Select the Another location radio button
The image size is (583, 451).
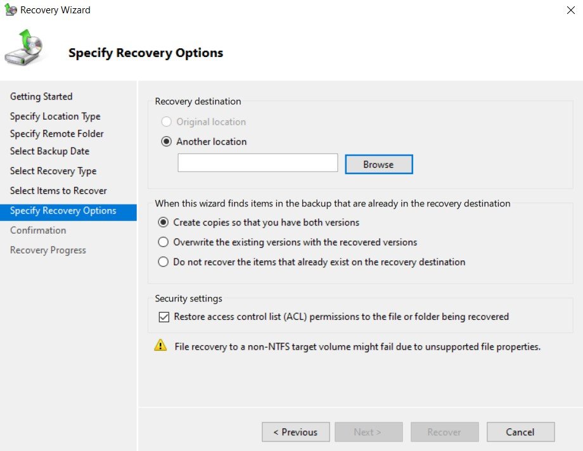(166, 142)
